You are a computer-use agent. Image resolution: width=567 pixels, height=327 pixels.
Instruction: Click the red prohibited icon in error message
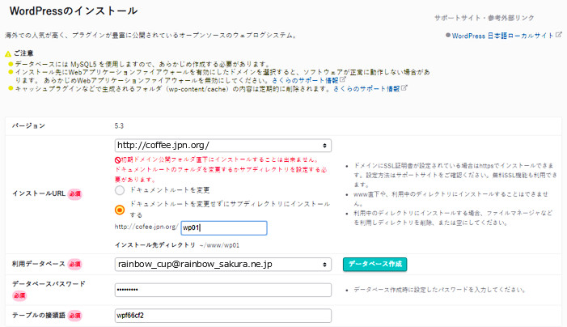point(117,160)
